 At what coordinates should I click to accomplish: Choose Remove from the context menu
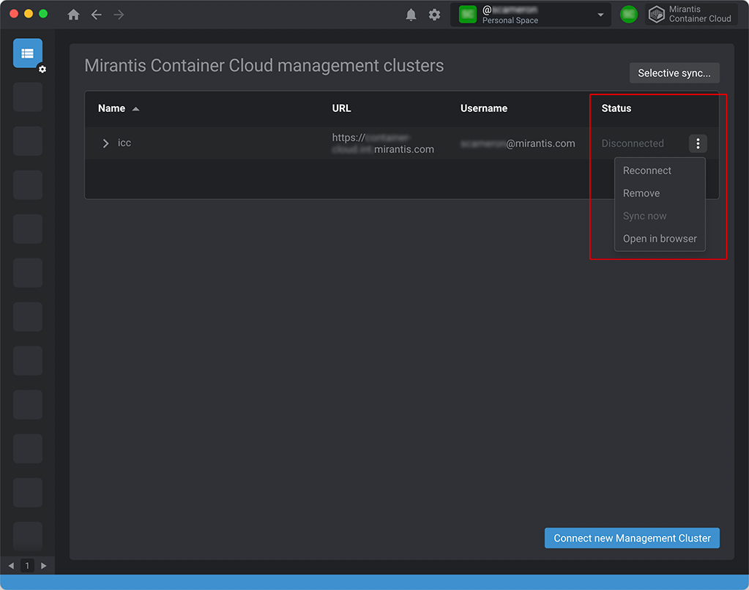(x=660, y=193)
